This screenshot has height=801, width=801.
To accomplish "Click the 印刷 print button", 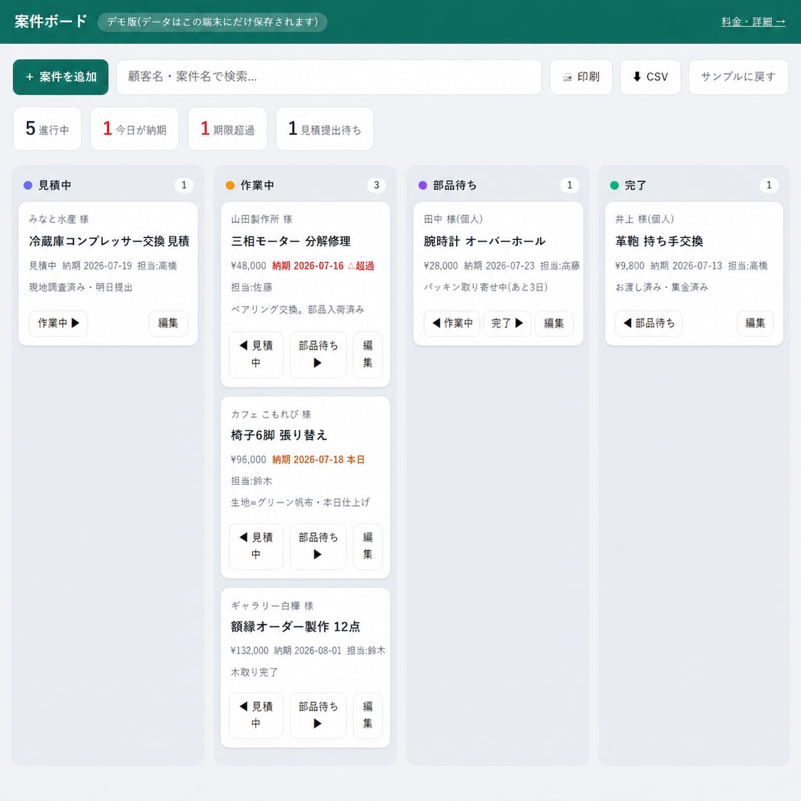I will point(581,77).
